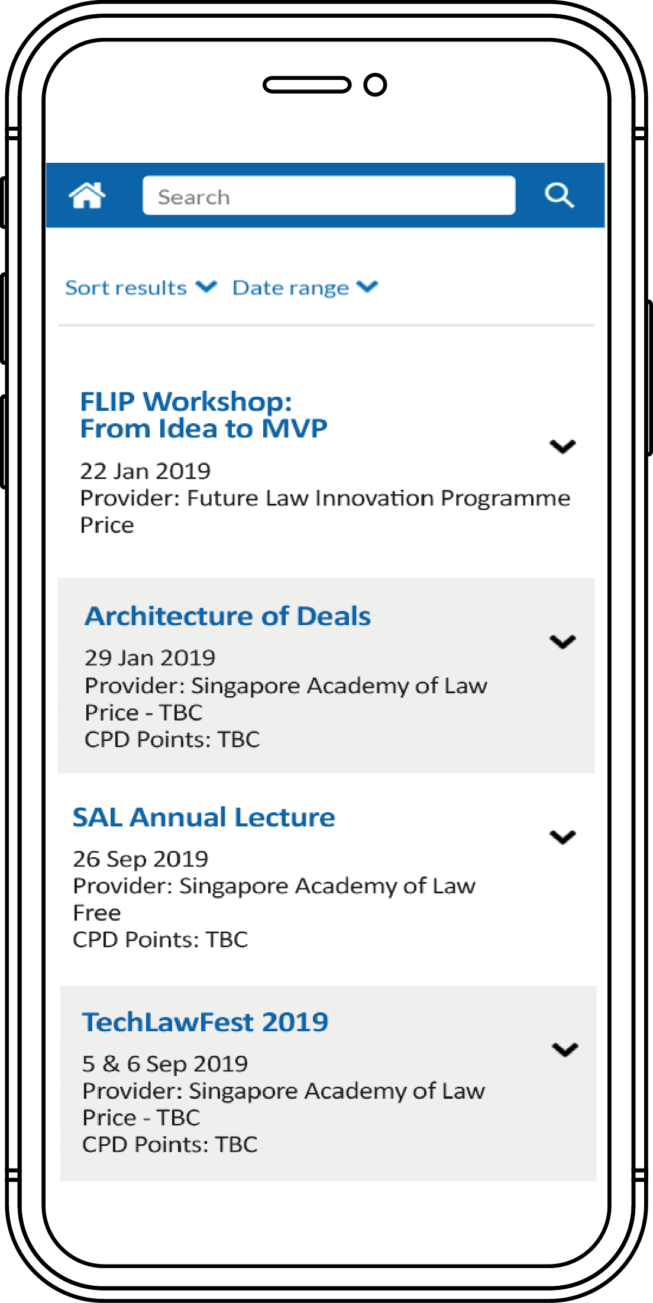Click the Free price label
This screenshot has width=653, height=1303.
pos(97,913)
